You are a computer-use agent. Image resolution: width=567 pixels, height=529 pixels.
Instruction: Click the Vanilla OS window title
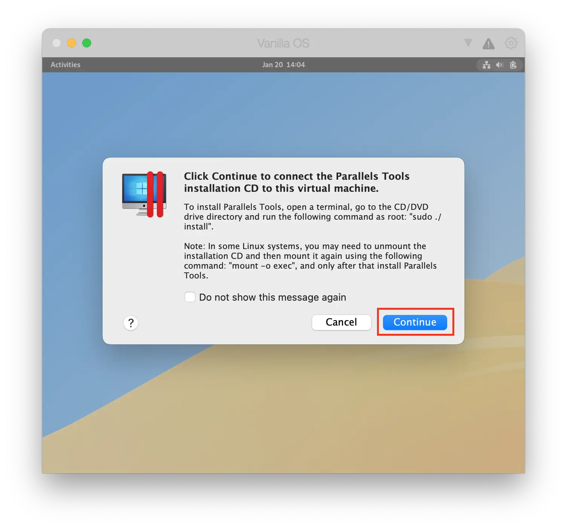point(283,43)
